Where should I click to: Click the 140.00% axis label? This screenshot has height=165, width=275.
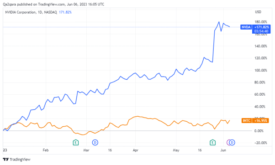261,46
